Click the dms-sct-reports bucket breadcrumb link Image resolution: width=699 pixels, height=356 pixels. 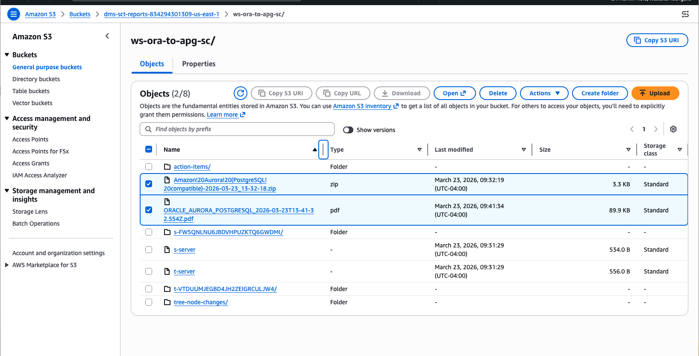pyautogui.click(x=162, y=14)
